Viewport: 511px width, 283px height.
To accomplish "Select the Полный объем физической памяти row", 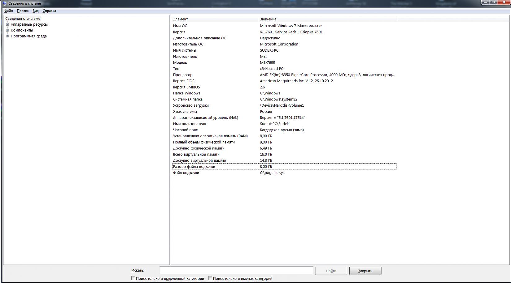I will [284, 142].
